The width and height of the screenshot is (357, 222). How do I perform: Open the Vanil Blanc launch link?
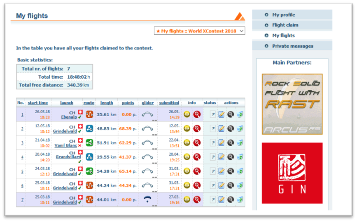66,145
